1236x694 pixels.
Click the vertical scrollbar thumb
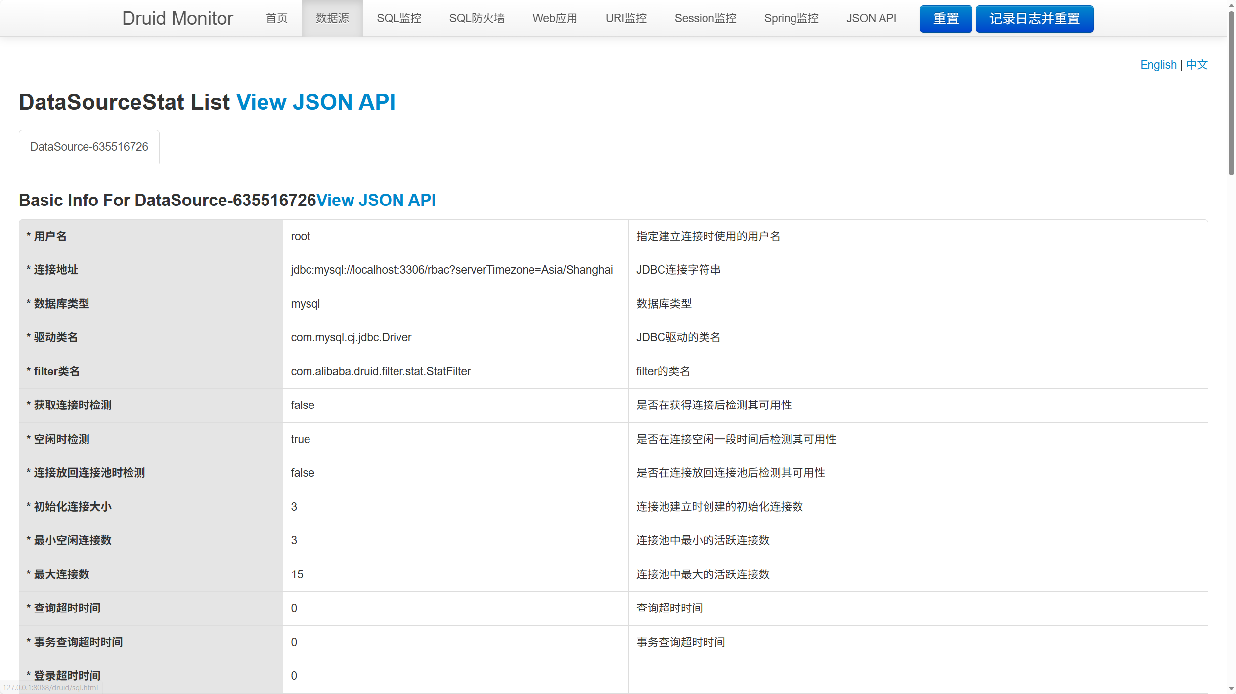point(1231,94)
